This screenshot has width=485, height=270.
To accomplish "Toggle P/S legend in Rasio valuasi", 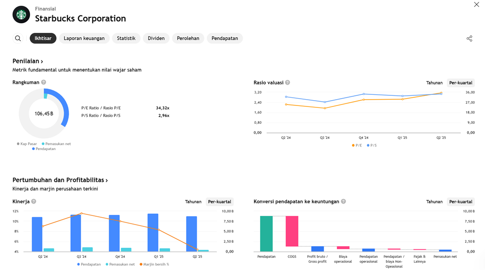I will pyautogui.click(x=372, y=145).
